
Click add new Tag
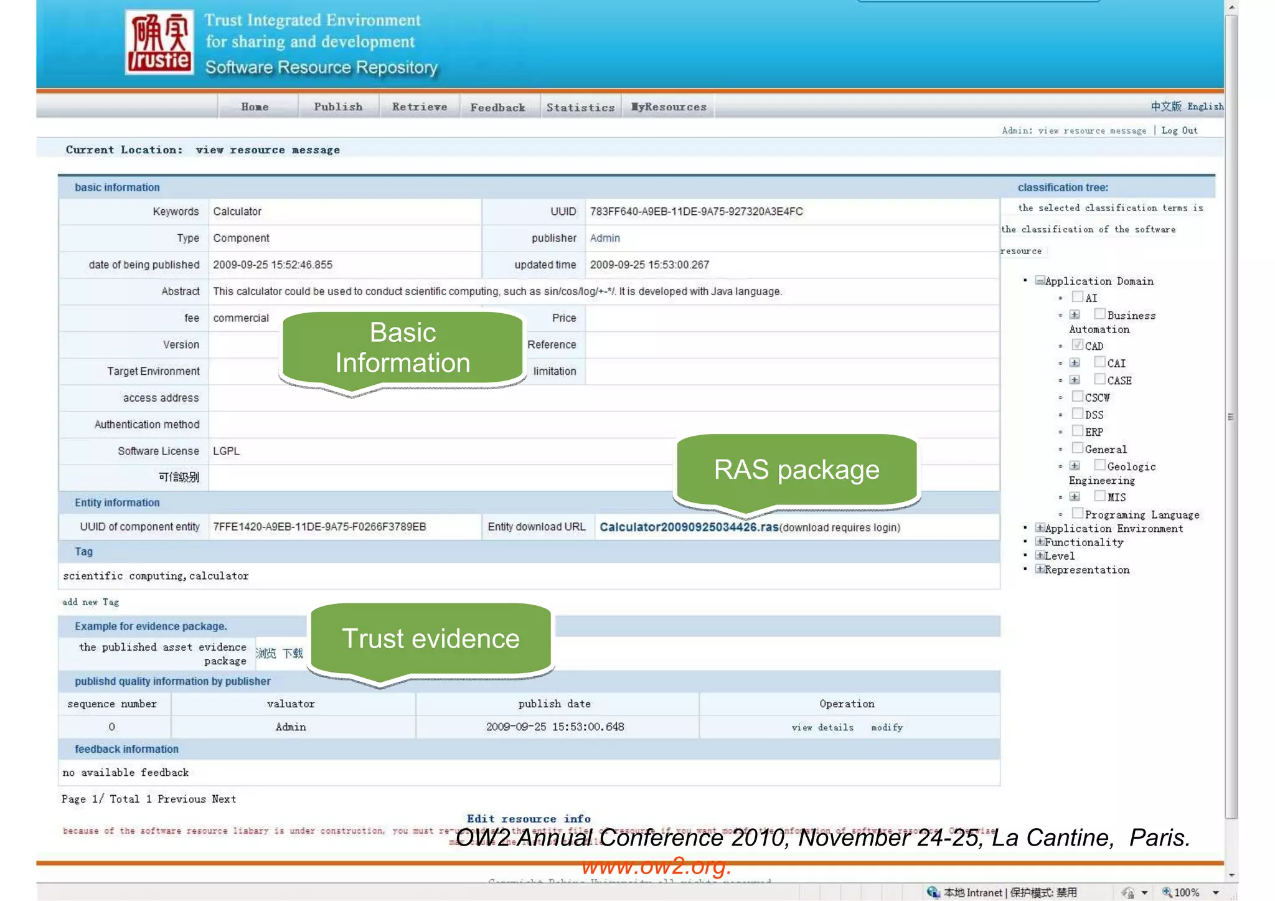90,602
